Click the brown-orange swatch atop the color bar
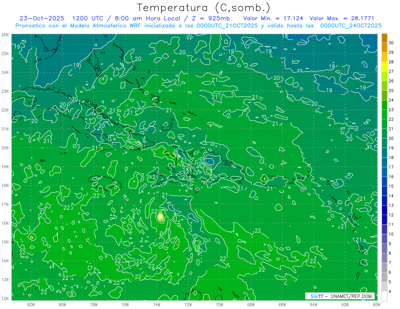The height and width of the screenshot is (309, 400). tap(384, 38)
